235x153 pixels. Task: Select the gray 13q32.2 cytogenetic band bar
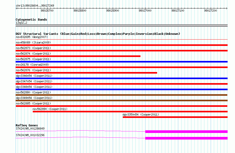[121, 26]
